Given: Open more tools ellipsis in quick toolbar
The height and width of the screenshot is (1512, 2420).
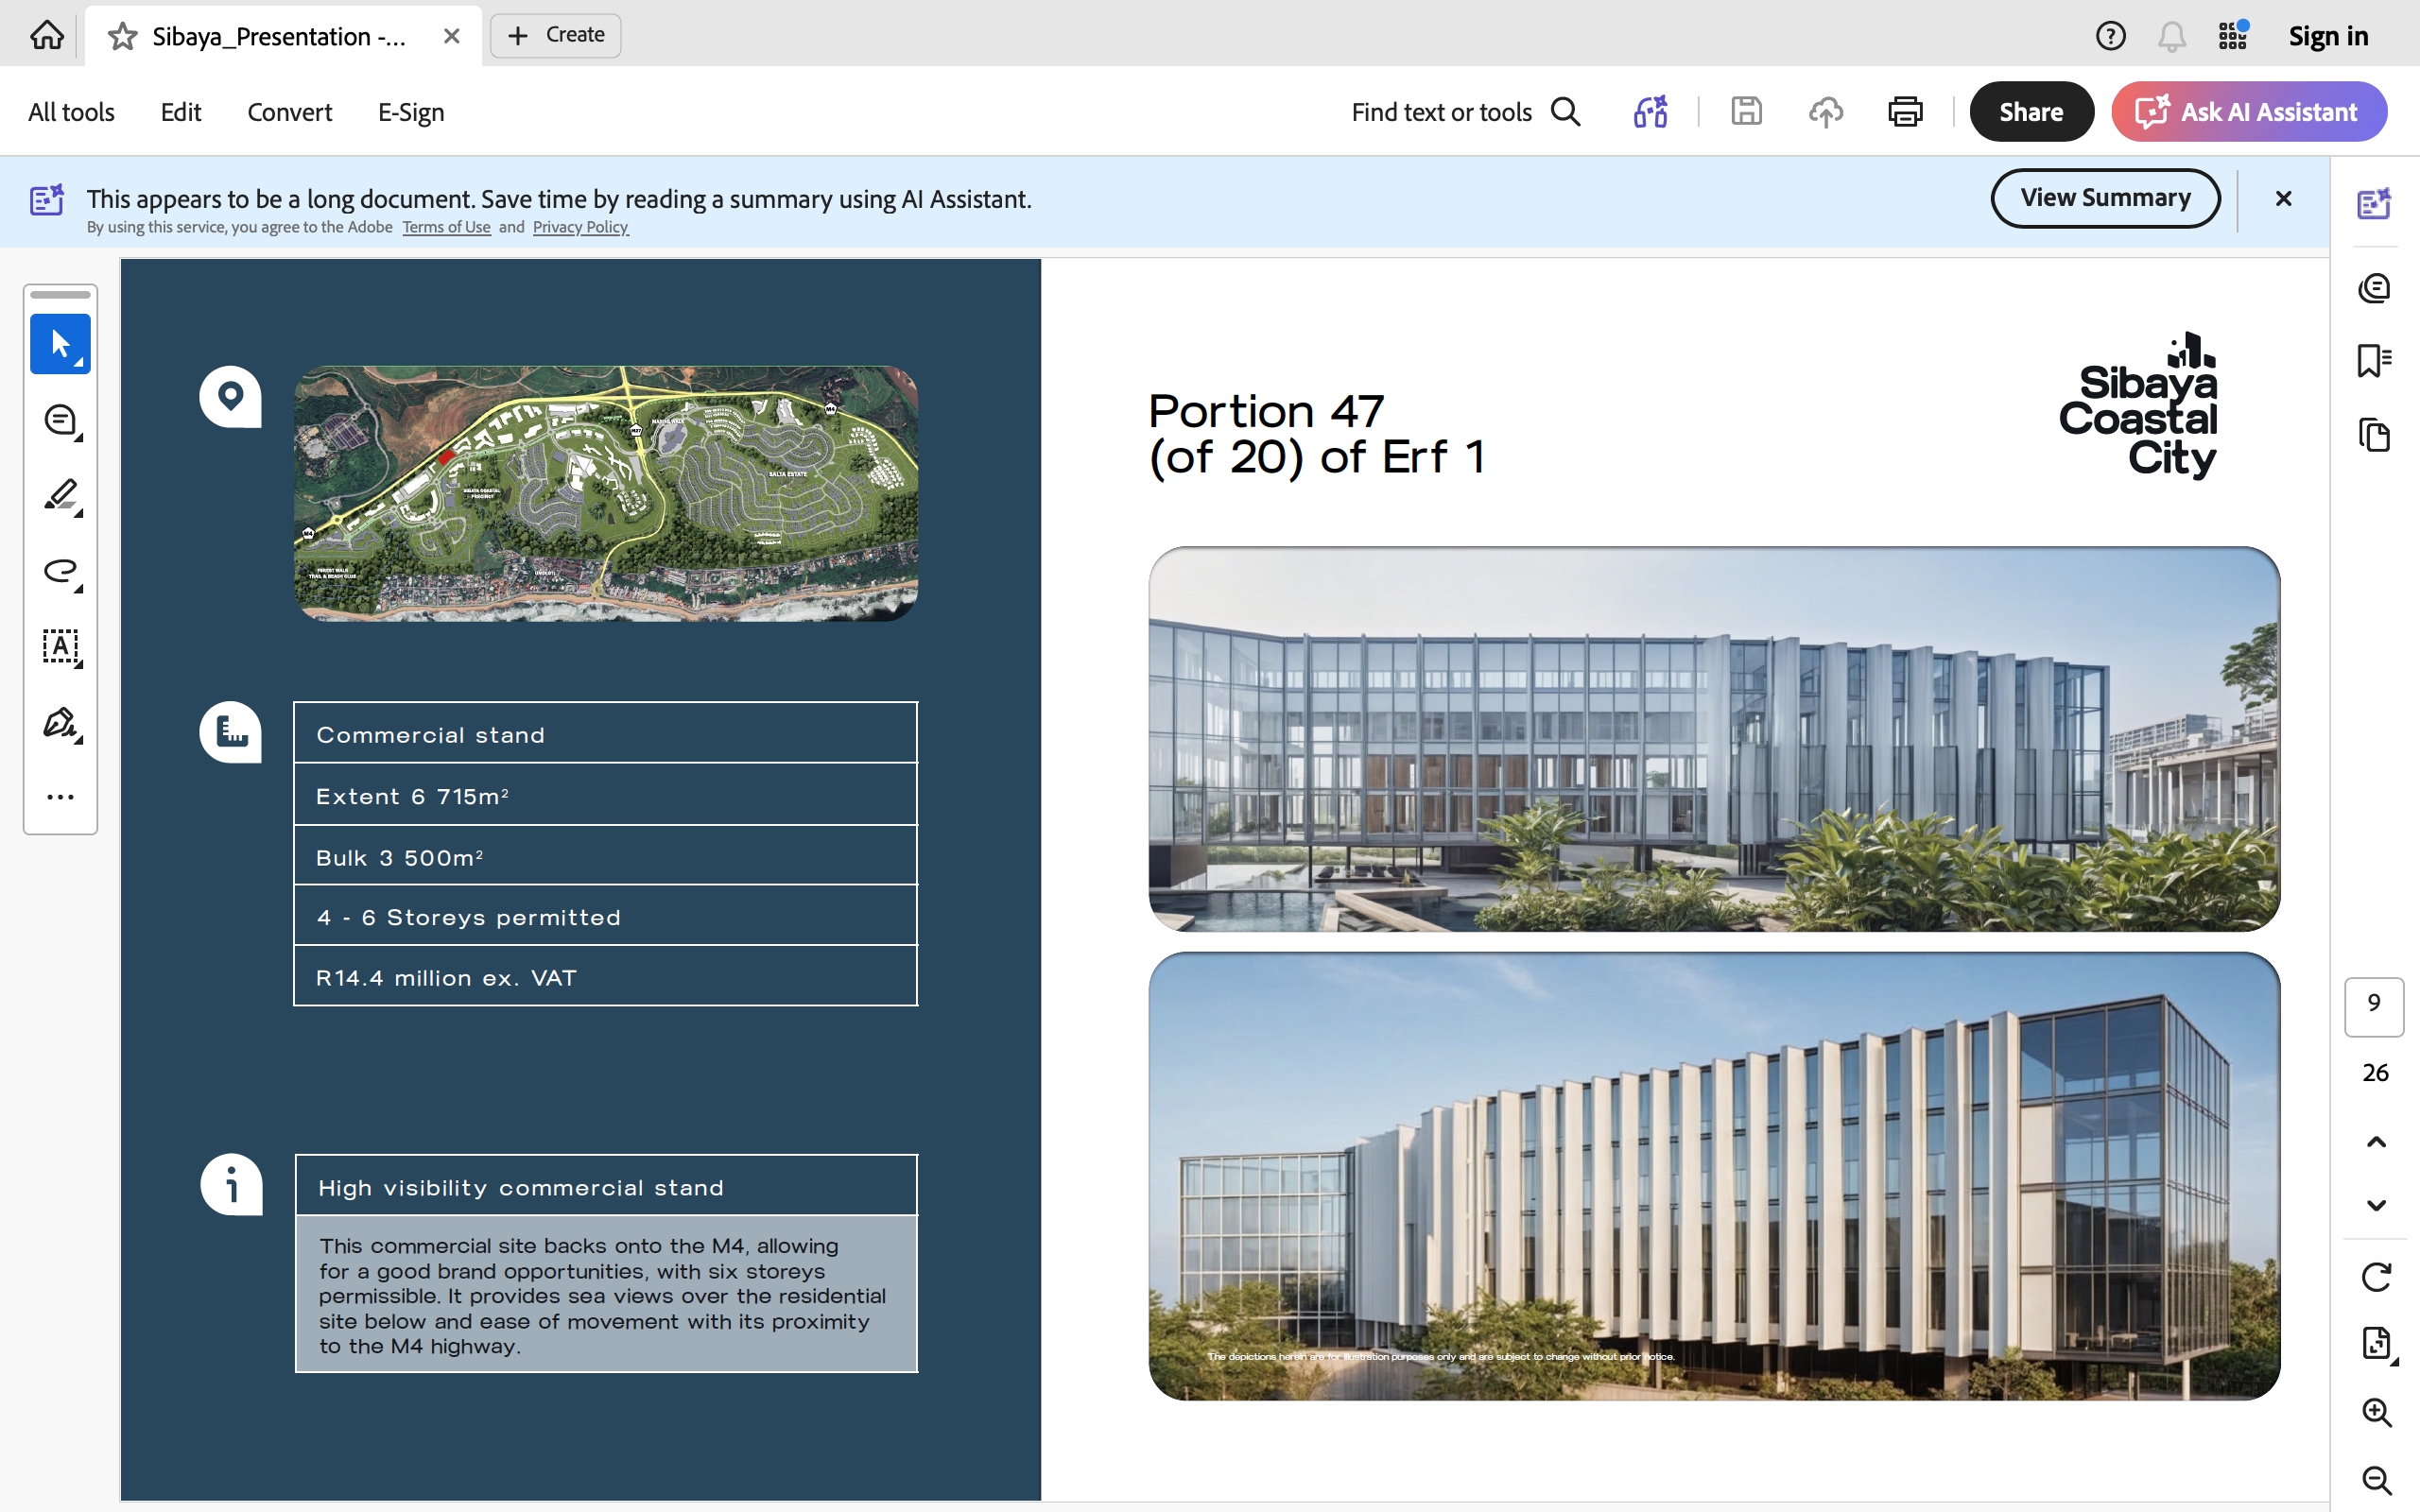Looking at the screenshot, I should click(60, 797).
